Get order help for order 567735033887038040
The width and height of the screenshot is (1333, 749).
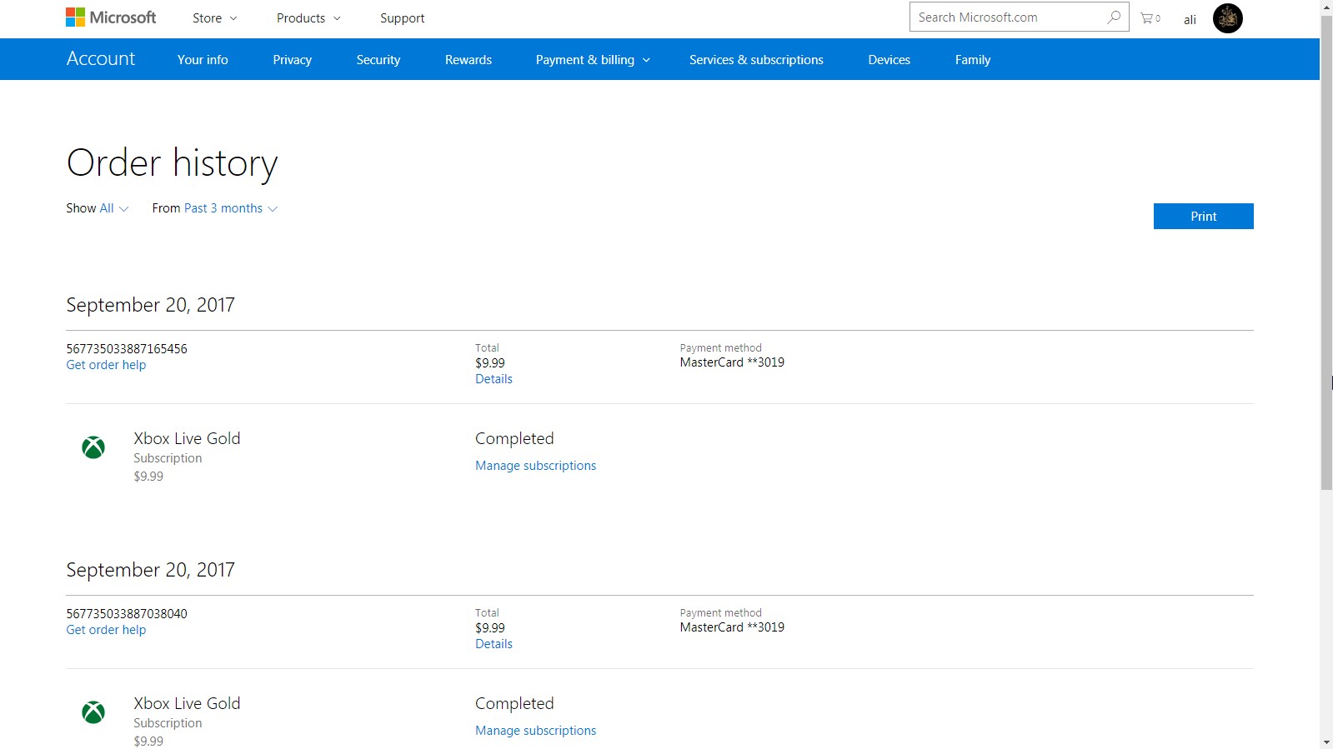click(x=106, y=630)
